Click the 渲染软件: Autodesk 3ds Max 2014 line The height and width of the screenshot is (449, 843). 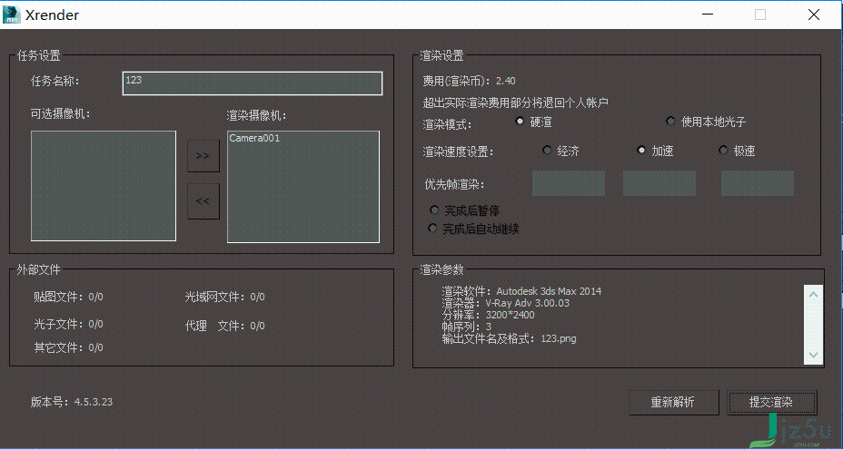[521, 291]
